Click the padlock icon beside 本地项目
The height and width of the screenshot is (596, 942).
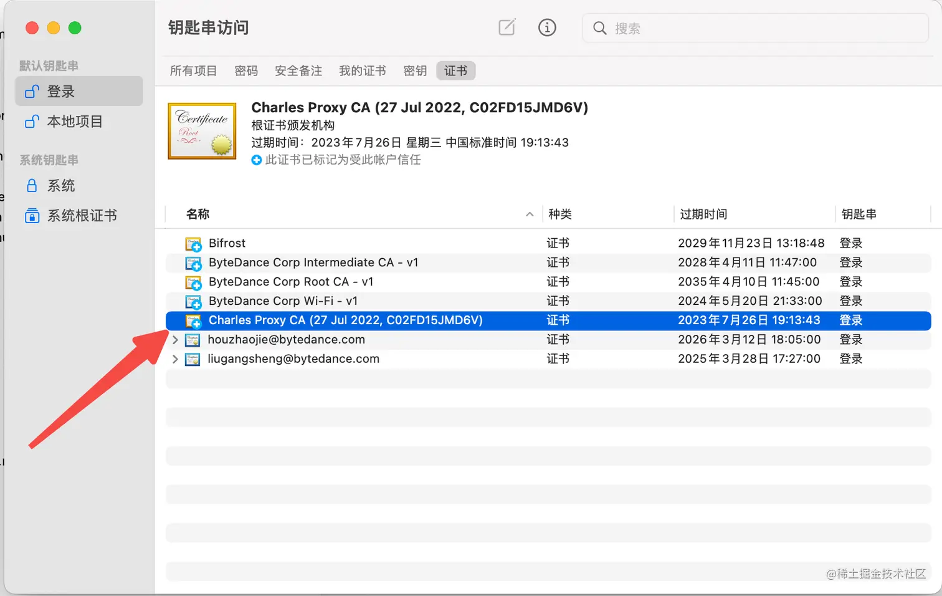click(x=32, y=121)
